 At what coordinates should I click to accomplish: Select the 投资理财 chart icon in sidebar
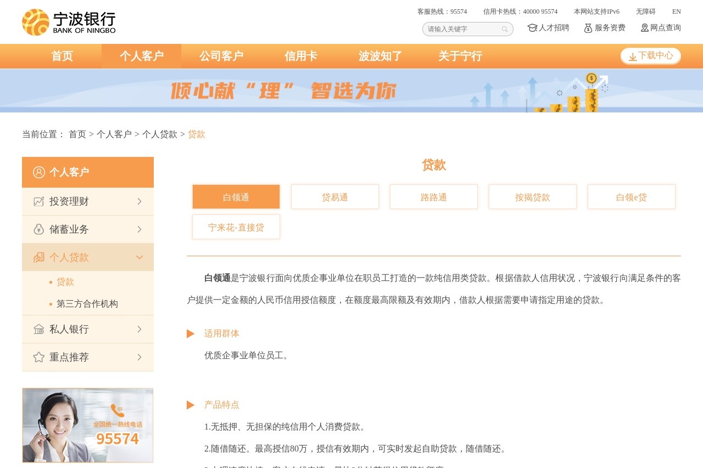38,201
